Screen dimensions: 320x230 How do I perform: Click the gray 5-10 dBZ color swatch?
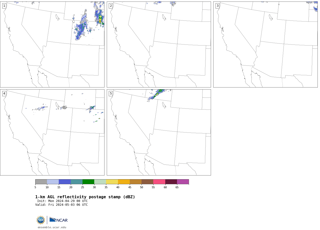coord(41,182)
